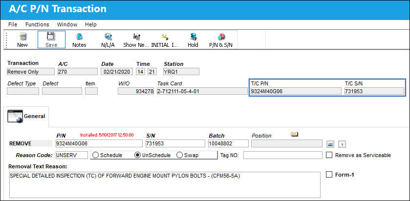Click the empty Item field
This screenshot has height=201, width=410.
point(91,91)
